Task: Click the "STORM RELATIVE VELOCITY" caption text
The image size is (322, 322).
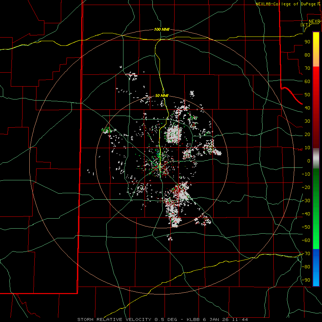Action: tap(114, 319)
